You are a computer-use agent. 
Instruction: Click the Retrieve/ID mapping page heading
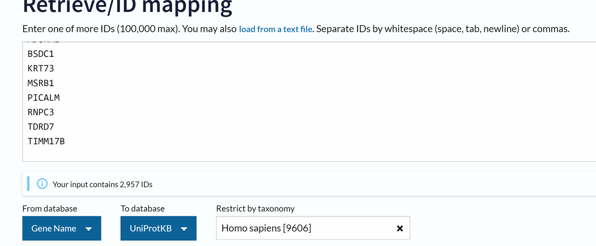[127, 7]
